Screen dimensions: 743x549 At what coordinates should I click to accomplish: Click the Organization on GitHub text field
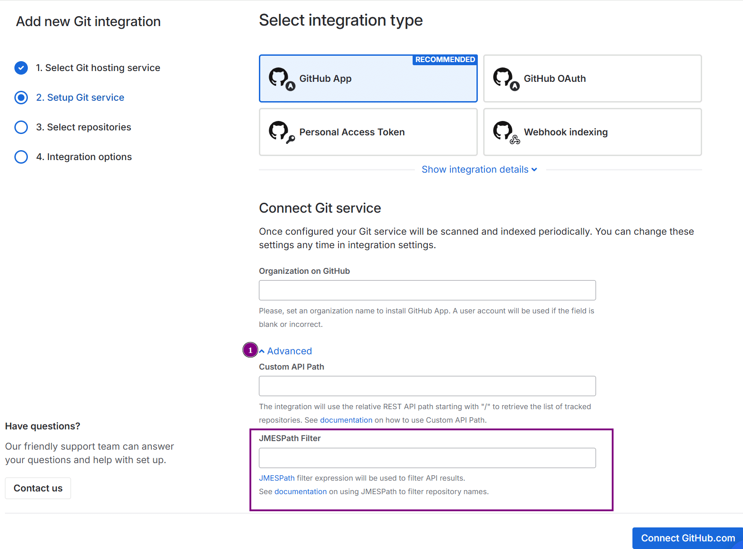tap(427, 290)
